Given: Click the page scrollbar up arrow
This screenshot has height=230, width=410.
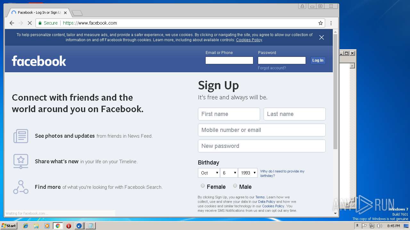Looking at the screenshot, I should [335, 32].
